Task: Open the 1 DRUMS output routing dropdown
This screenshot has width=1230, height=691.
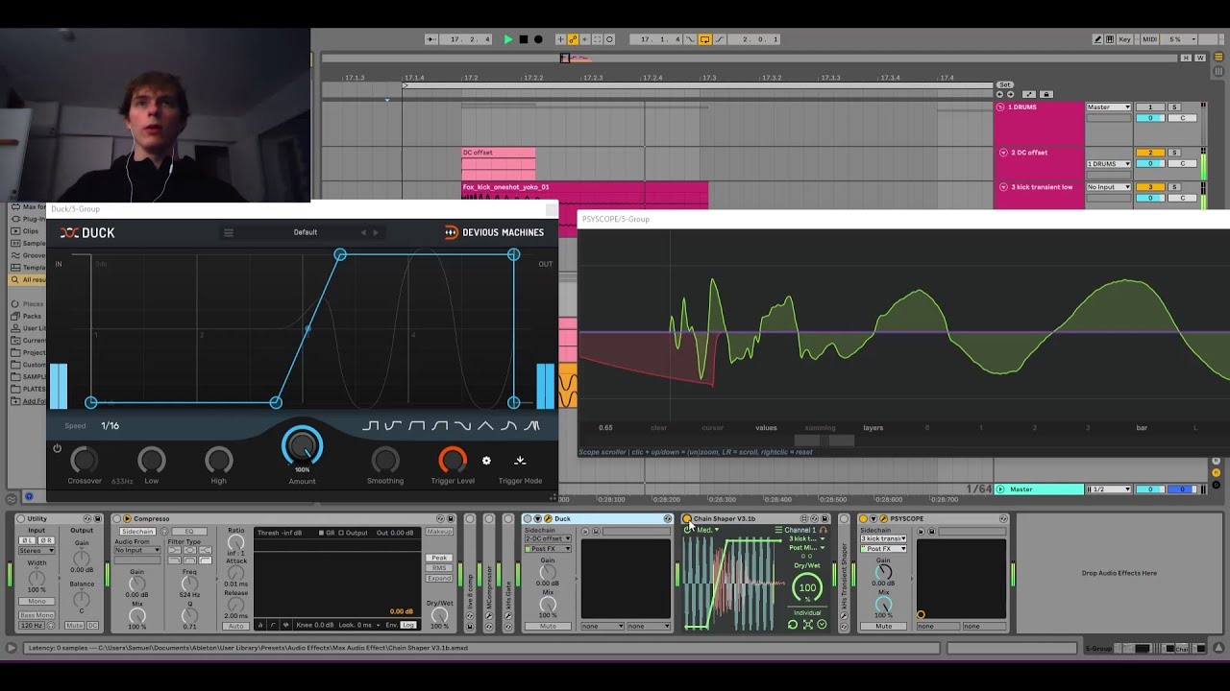Action: pos(1109,107)
